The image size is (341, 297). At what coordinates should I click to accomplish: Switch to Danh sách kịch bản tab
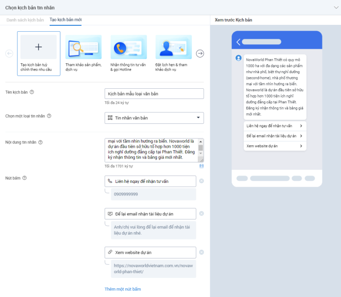tap(25, 20)
